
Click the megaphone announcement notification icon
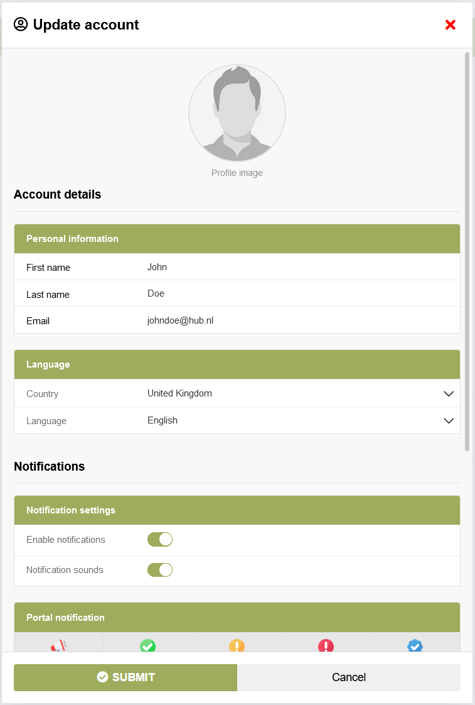(x=58, y=645)
